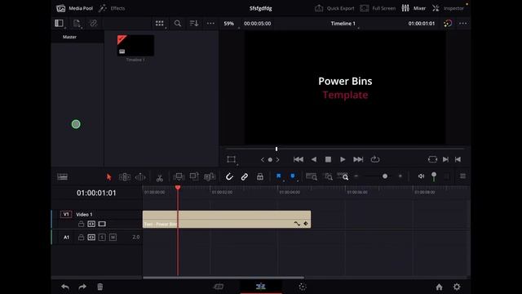This screenshot has width=522, height=294.
Task: Click the import media file icon
Action: 77,23
